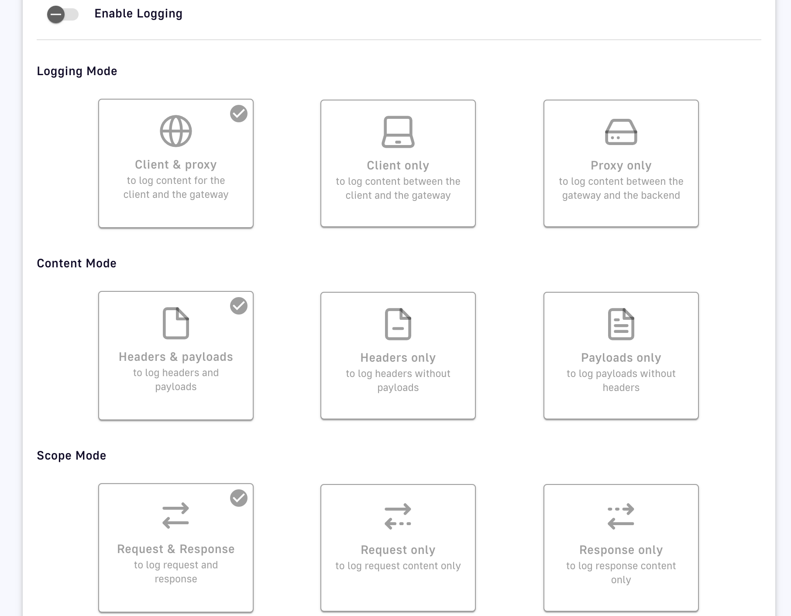Click the globe icon on Client & proxy card
This screenshot has width=791, height=616.
tap(176, 130)
